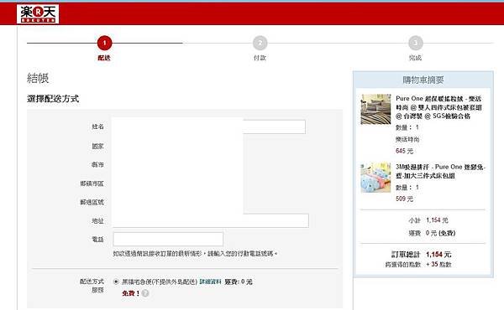Open the 3M吸濕排汗 rabbit bedding thumbnail
This screenshot has height=310, width=504.
click(375, 178)
